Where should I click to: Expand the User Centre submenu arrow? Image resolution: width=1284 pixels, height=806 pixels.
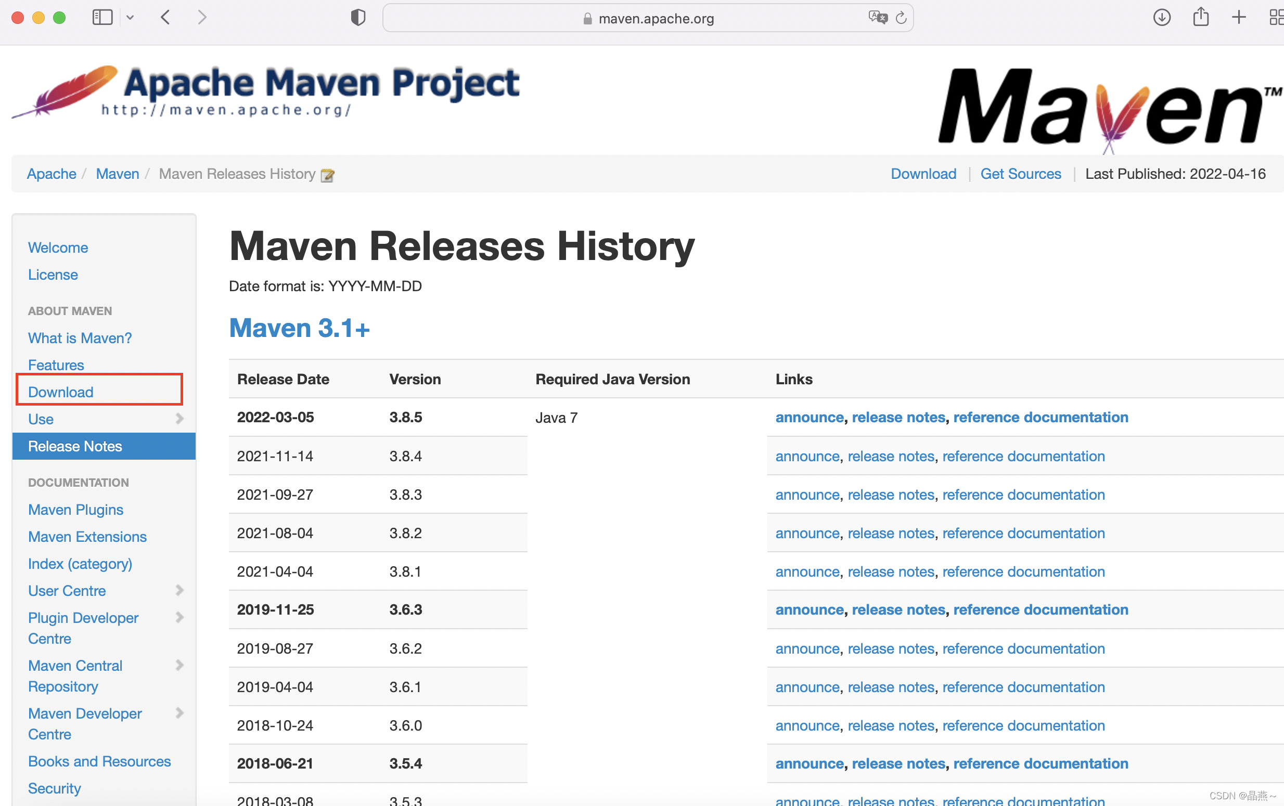pyautogui.click(x=179, y=590)
